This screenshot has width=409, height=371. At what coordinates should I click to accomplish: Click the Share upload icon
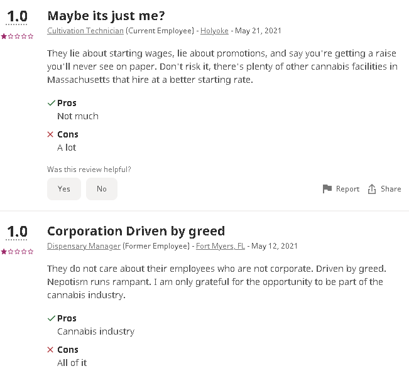(x=372, y=189)
